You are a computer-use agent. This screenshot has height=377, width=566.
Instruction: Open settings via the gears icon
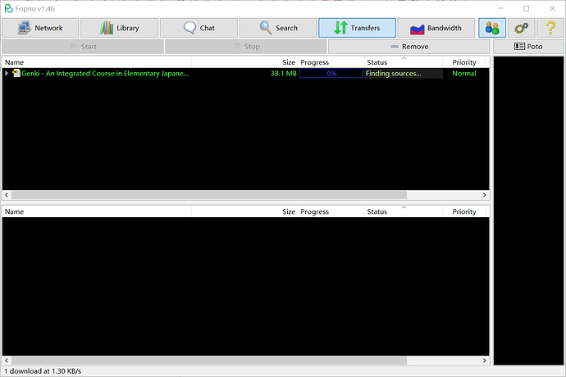coord(521,28)
